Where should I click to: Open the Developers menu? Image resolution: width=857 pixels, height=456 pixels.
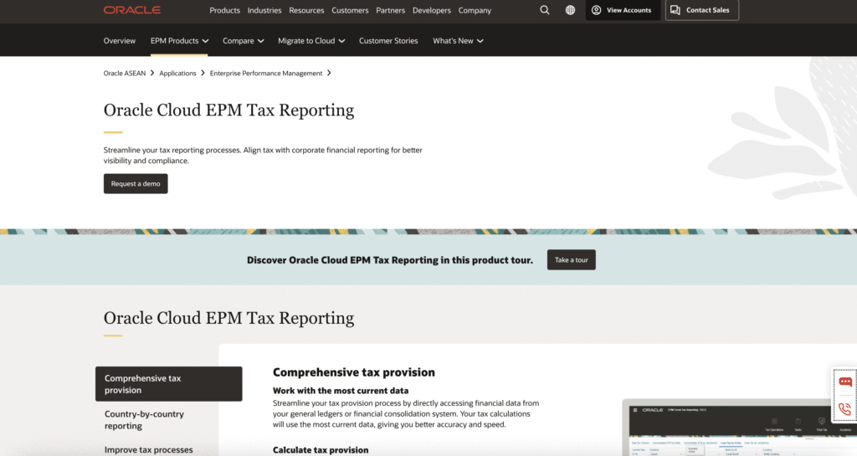point(432,10)
